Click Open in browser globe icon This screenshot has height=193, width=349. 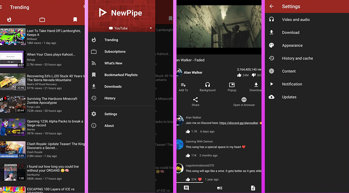[244, 100]
